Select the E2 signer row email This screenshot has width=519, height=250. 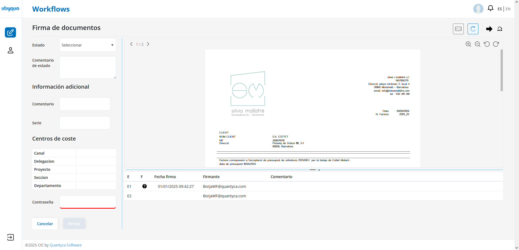pos(224,196)
